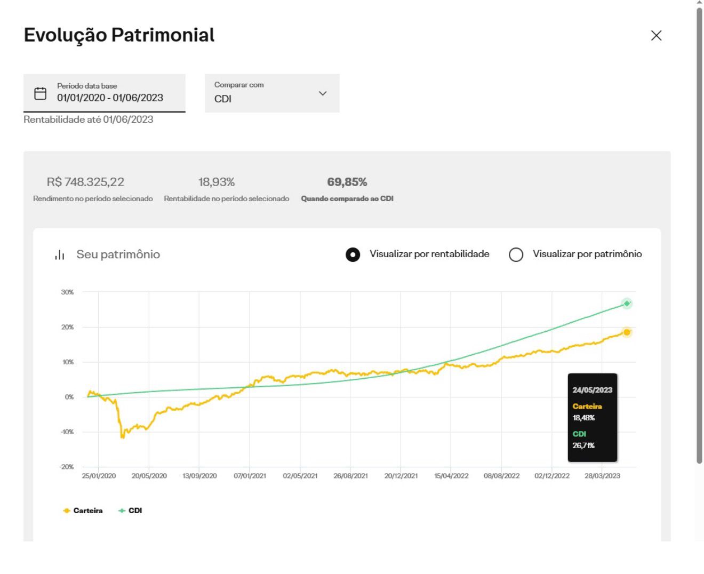Click the 24/05/2023 chart tooltip box

point(592,417)
